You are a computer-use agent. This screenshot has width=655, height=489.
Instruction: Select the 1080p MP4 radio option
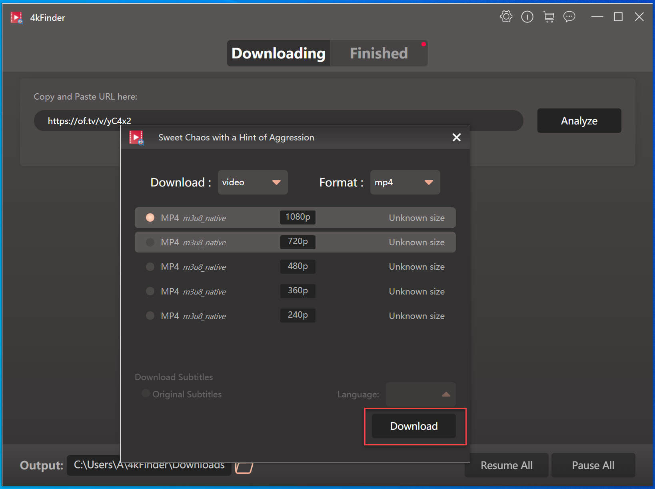(x=150, y=218)
